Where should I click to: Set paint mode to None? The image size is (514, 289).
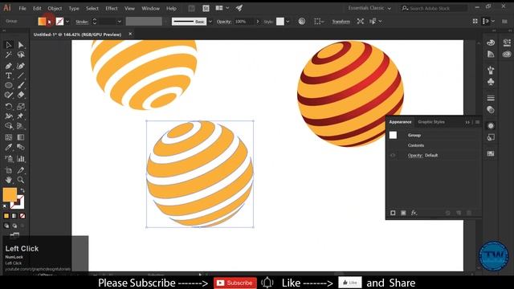coord(22,216)
